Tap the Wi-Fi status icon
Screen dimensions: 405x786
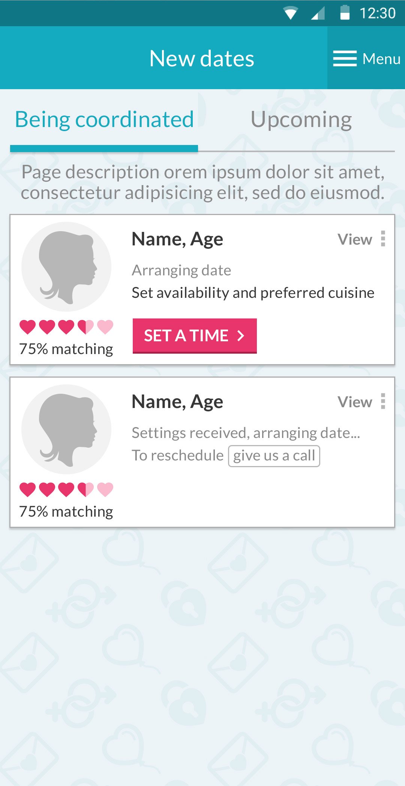[x=291, y=13]
